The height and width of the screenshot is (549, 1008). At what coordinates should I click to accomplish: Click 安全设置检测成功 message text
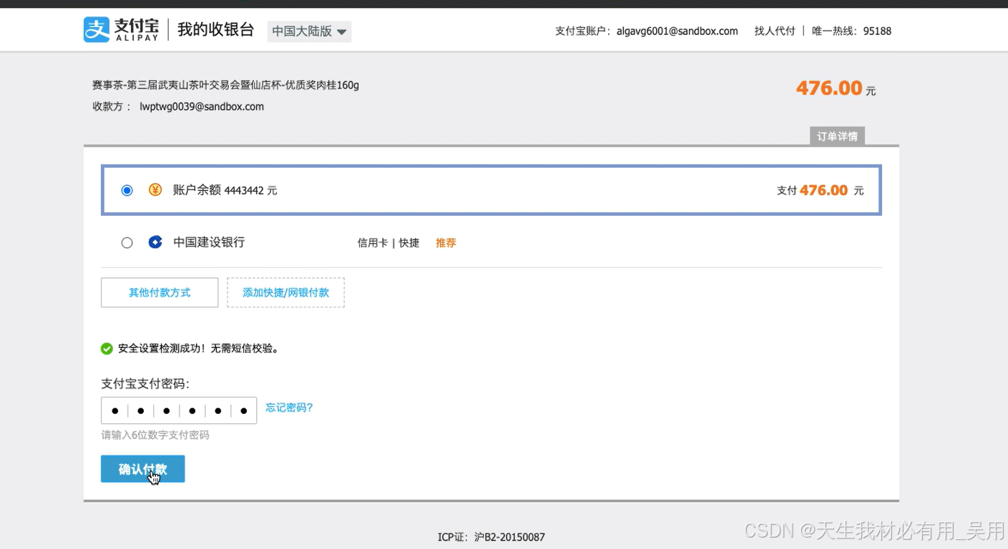198,349
